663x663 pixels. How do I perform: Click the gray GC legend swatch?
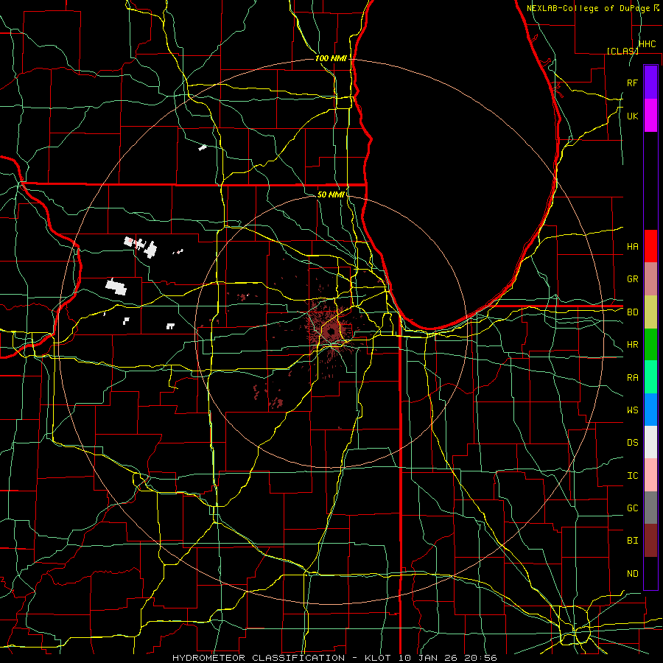coord(650,508)
